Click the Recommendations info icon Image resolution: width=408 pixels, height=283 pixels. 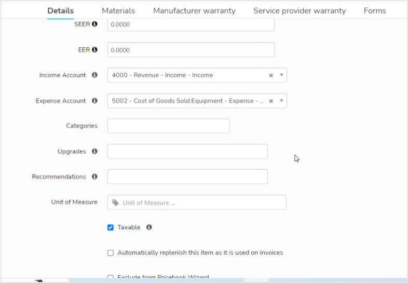click(x=94, y=177)
